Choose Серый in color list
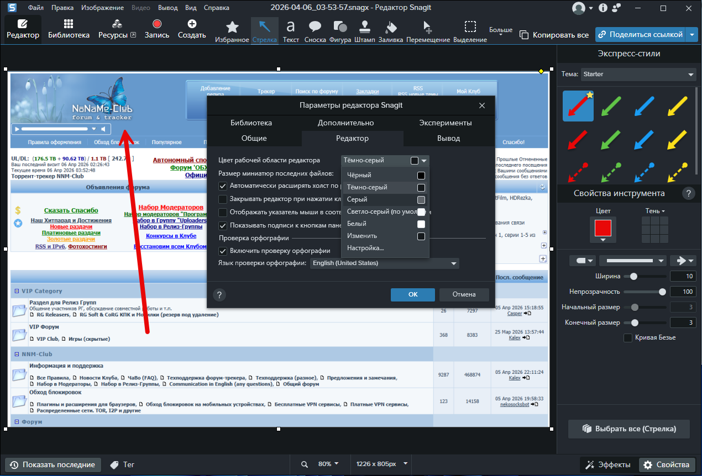This screenshot has width=702, height=476. point(386,199)
